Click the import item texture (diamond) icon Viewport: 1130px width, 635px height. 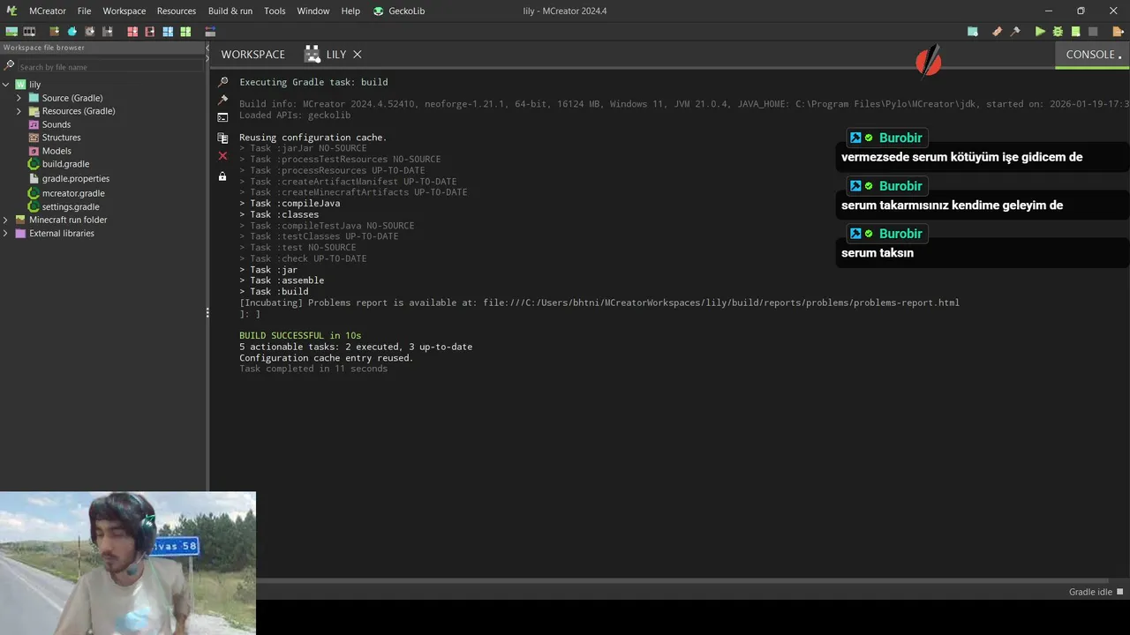(x=72, y=32)
